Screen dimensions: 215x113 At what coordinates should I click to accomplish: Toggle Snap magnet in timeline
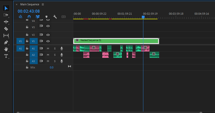pos(29,17)
